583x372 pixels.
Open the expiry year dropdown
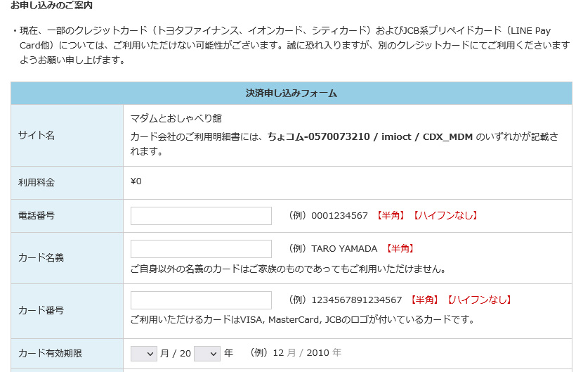207,354
